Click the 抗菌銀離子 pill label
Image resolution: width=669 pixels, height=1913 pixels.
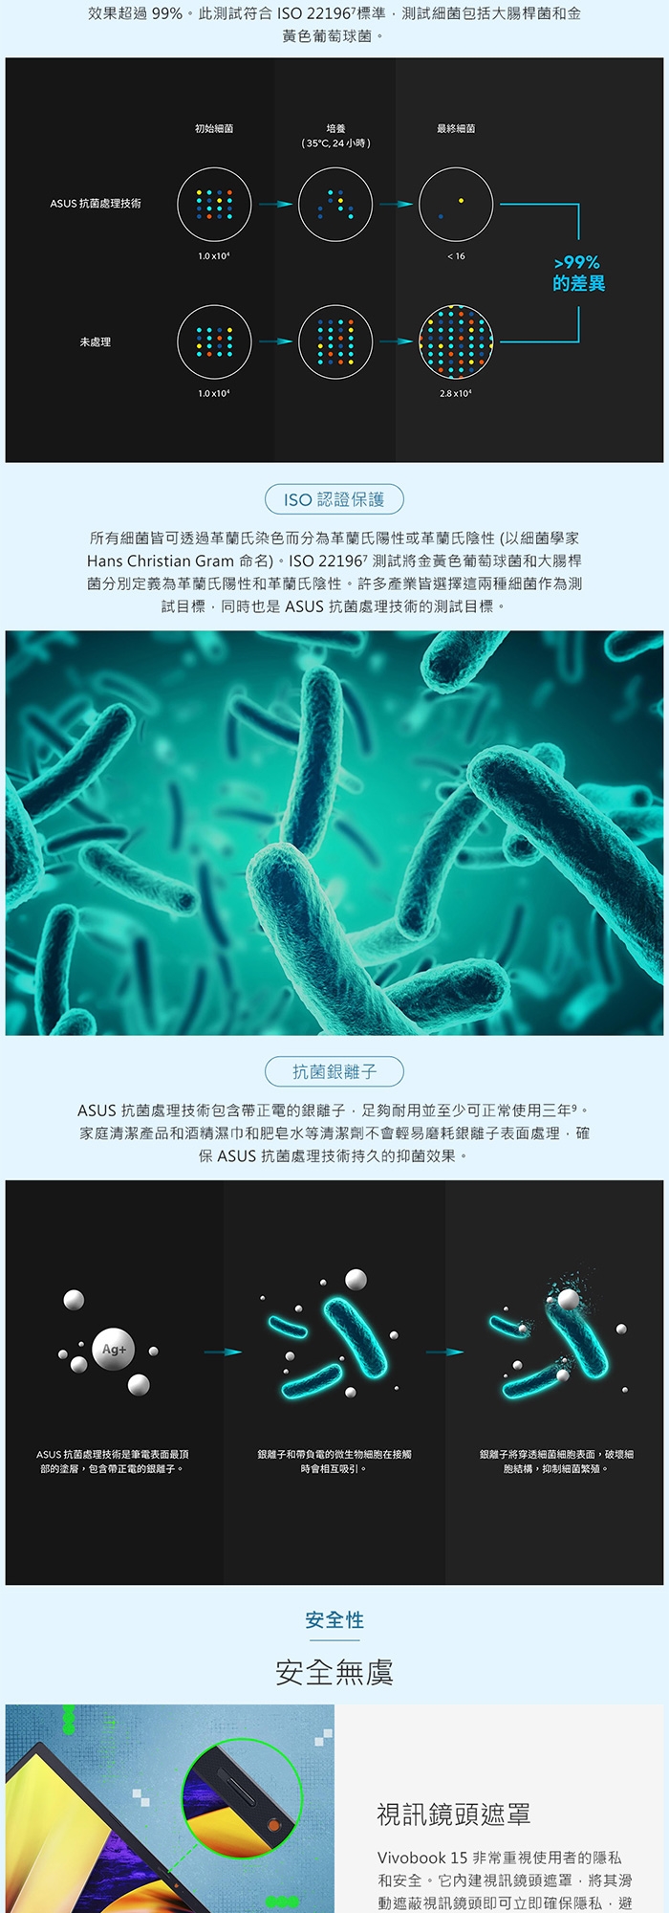[x=334, y=1071]
